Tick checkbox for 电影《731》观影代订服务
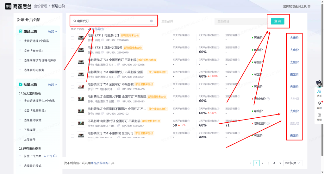324x174 pixels. tap(72, 50)
